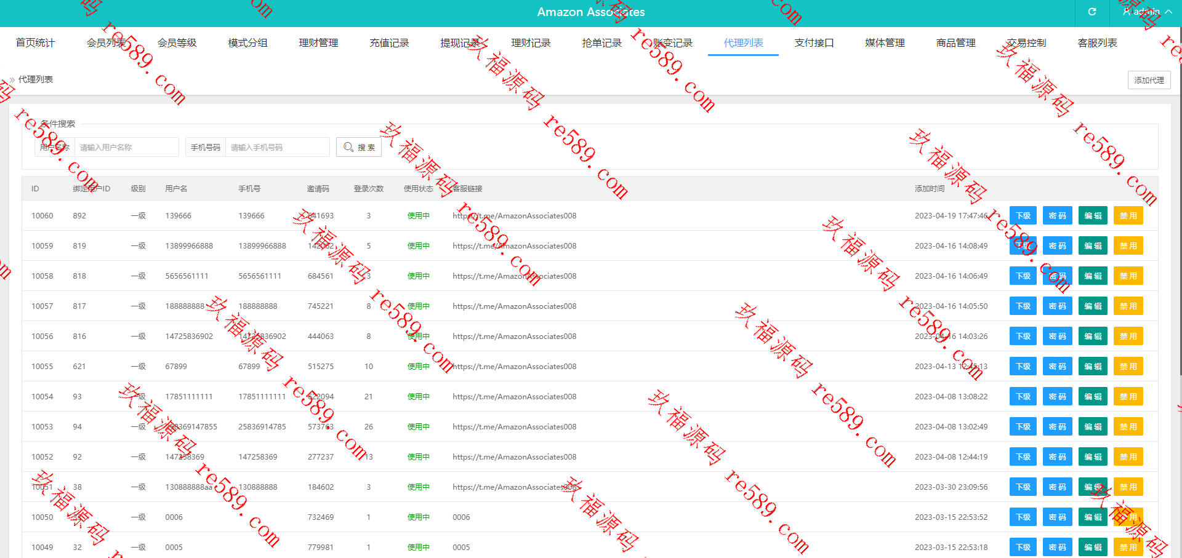The width and height of the screenshot is (1182, 558).
Task: Open the 支付接口 tab
Action: click(x=814, y=42)
